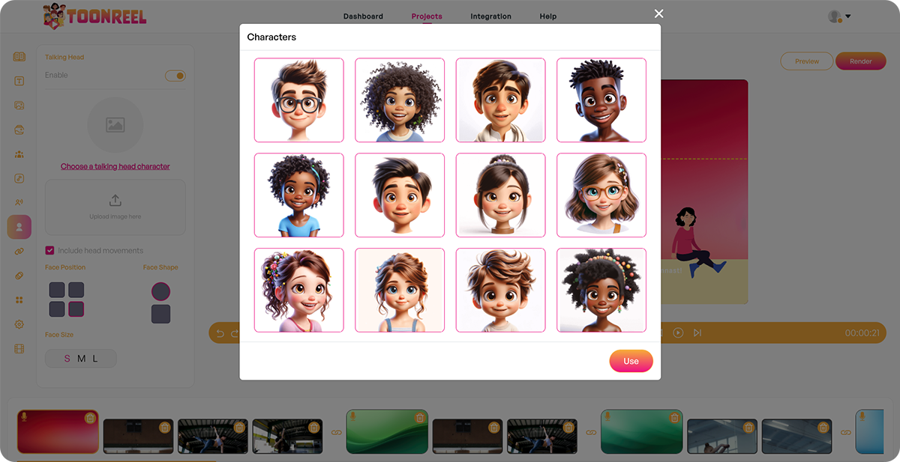Click the upload image icon

115,201
